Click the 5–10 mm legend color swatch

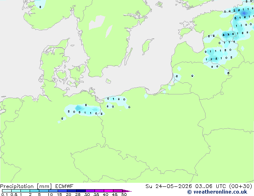point(44,191)
